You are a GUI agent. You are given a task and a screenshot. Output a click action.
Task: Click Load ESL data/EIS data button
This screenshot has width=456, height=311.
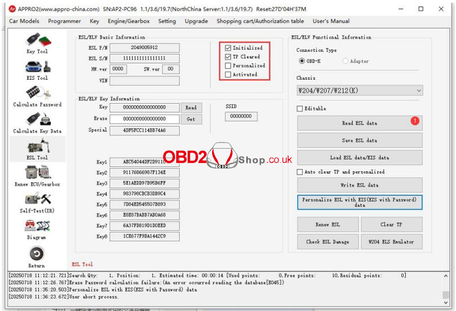point(360,158)
